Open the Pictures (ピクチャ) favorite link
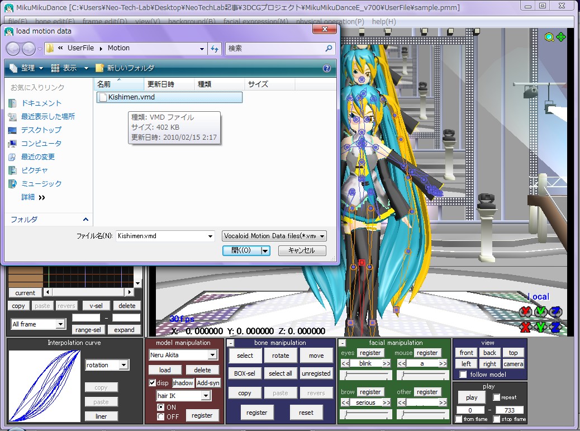The image size is (580, 431). click(x=35, y=170)
